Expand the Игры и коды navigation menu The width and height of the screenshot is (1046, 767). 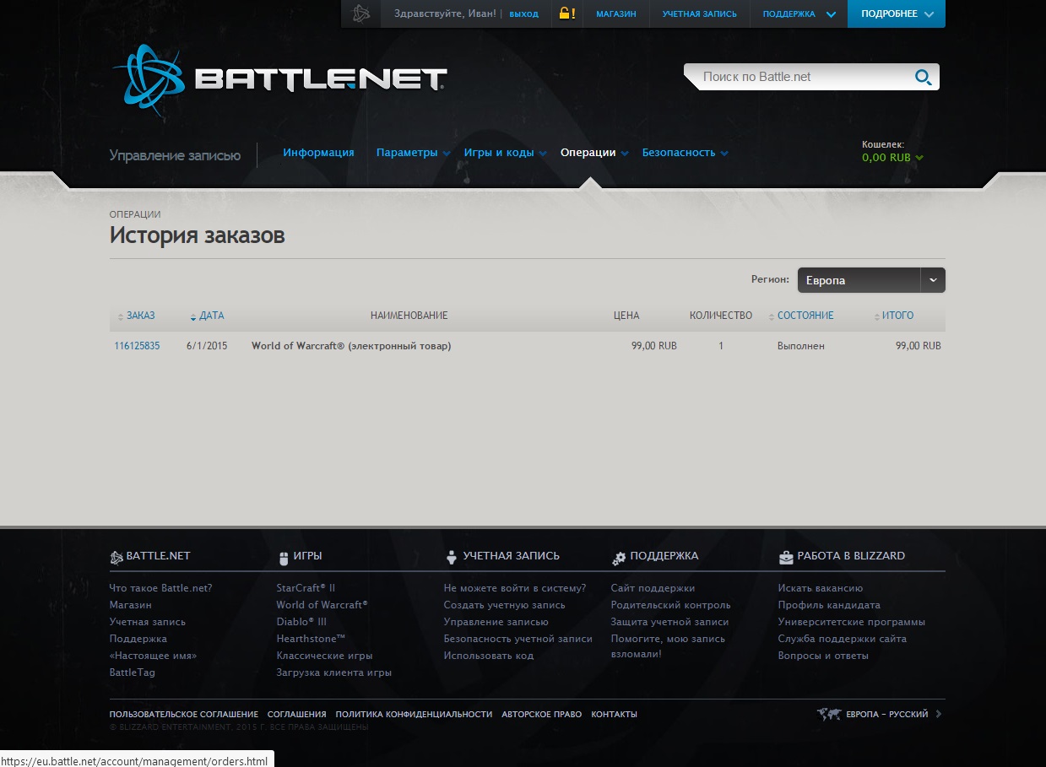point(506,153)
